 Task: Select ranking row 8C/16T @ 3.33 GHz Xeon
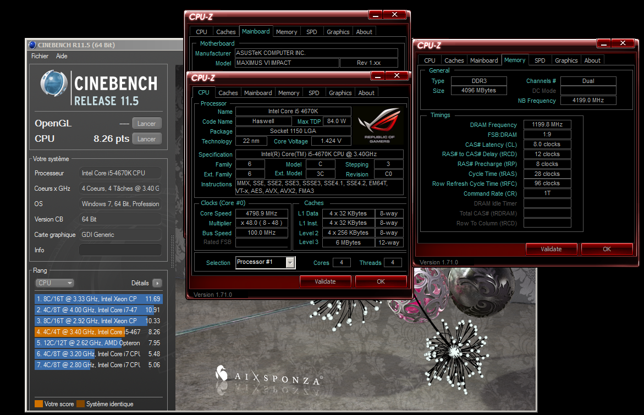click(98, 299)
